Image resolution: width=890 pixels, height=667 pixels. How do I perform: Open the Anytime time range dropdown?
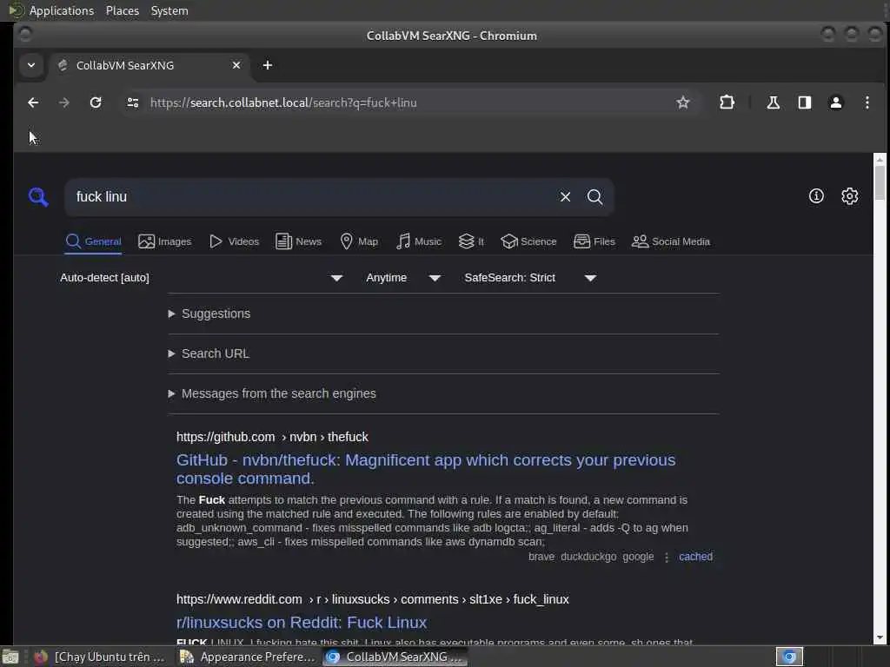[x=403, y=278]
